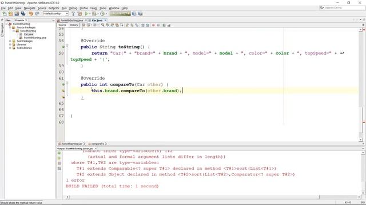Open the Refactor menu

pos(54,8)
